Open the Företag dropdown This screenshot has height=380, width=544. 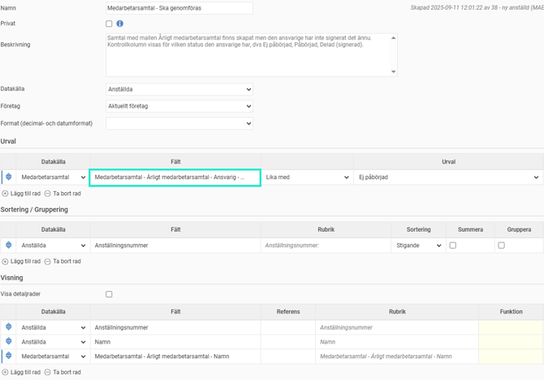[179, 106]
